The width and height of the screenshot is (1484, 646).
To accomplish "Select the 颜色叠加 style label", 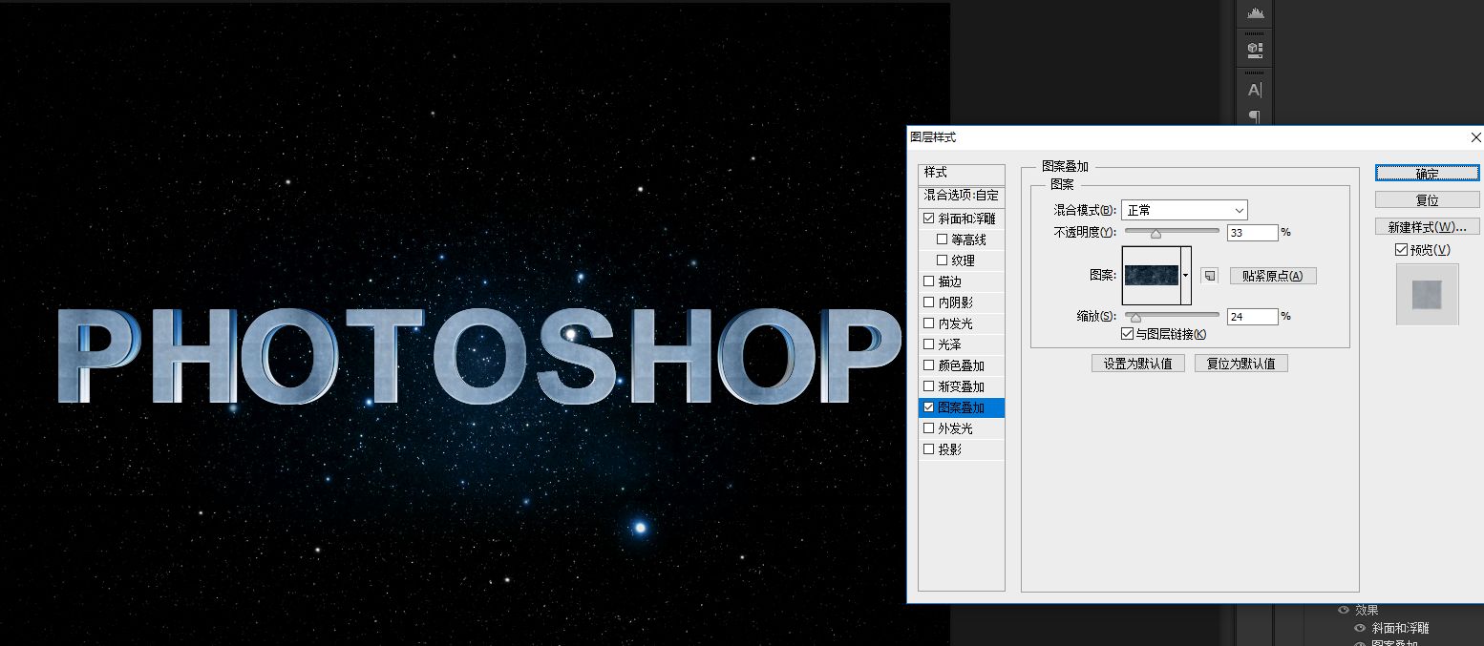I will pyautogui.click(x=961, y=365).
